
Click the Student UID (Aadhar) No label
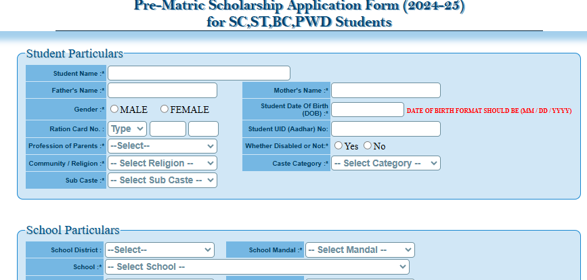click(x=288, y=129)
